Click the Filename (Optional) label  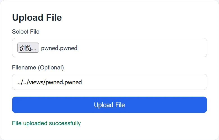(x=38, y=67)
